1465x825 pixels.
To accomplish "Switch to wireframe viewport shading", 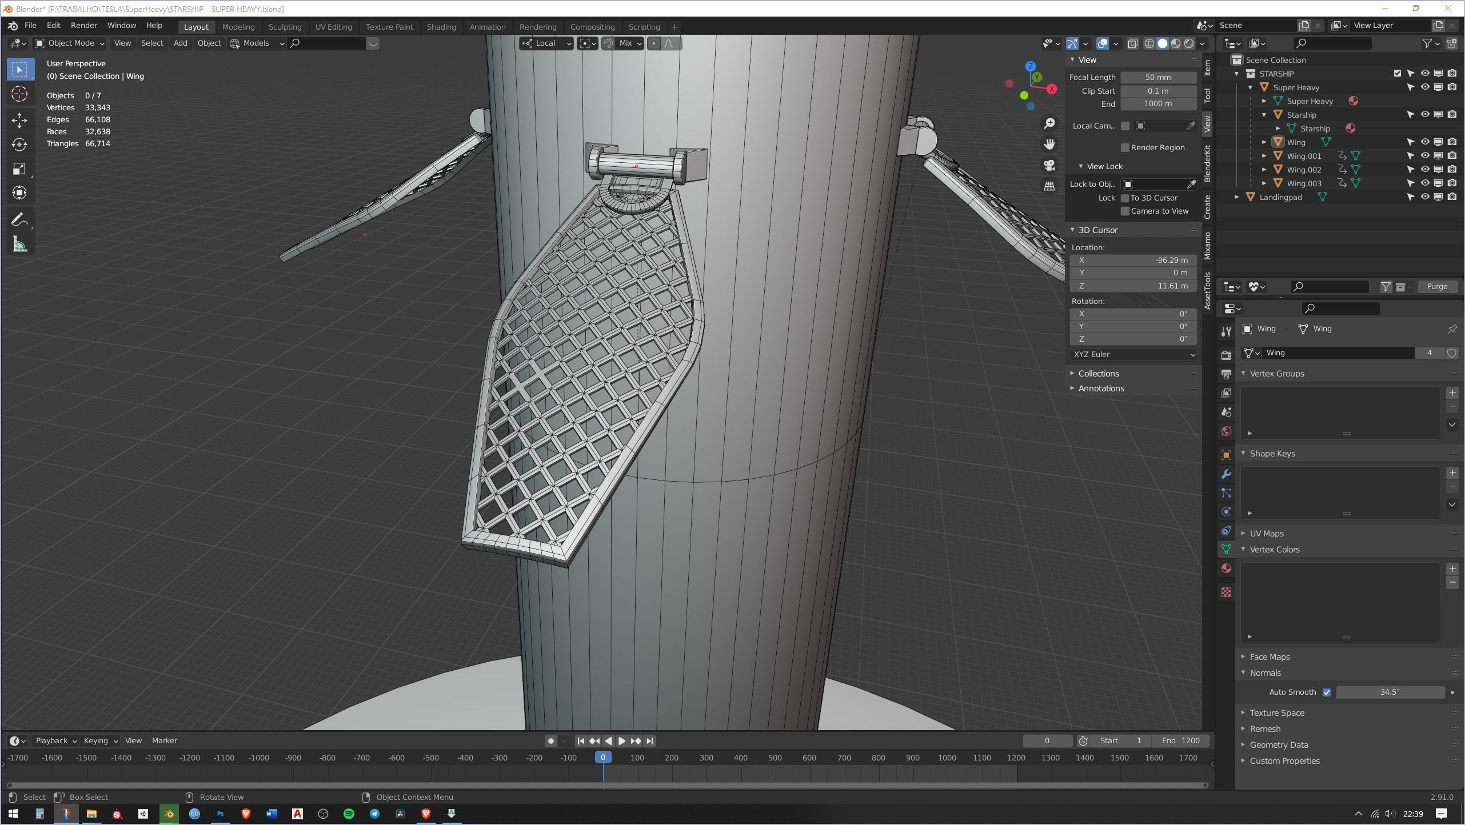I will click(x=1149, y=43).
